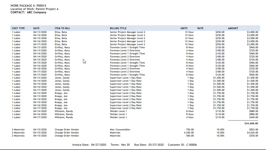Click the RATE column header
266x150 pixels.
200,28
